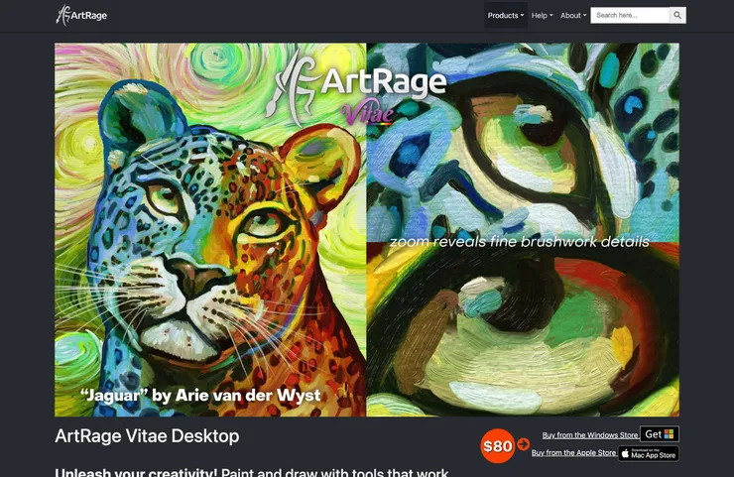Expand the About dropdown menu

pos(573,16)
